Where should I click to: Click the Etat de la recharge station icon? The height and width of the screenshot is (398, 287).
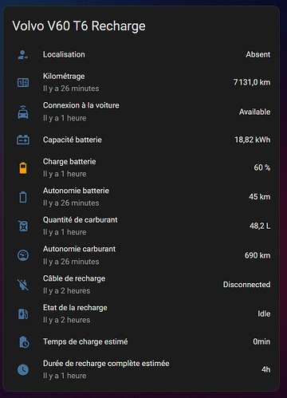[23, 314]
